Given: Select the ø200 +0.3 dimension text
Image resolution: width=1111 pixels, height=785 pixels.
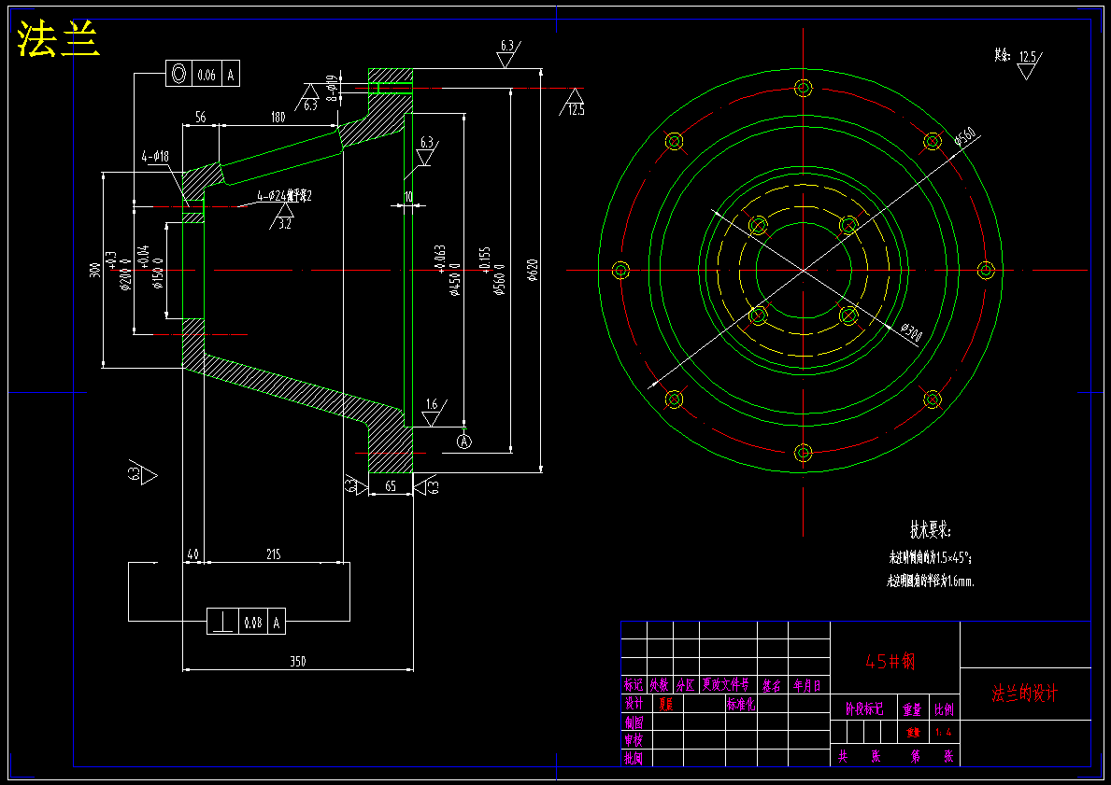Looking at the screenshot, I should pyautogui.click(x=119, y=271).
